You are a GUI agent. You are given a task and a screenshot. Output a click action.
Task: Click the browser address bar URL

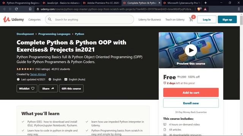pyautogui.click(x=116, y=9)
